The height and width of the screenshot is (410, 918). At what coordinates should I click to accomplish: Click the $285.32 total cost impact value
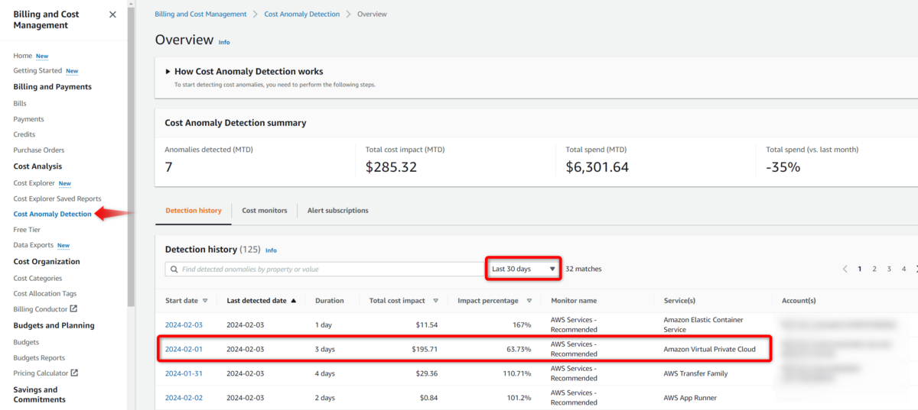[391, 166]
